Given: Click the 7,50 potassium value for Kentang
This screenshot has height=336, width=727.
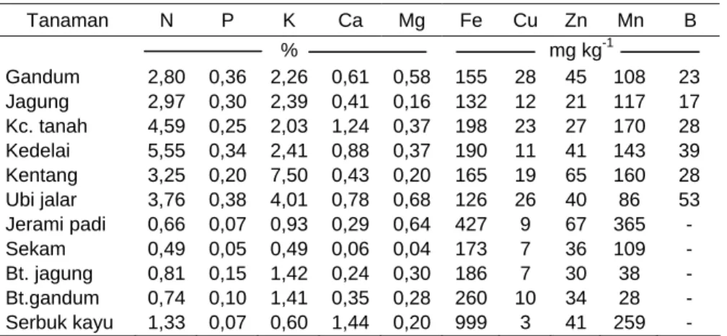Looking at the screenshot, I should [x=288, y=176].
